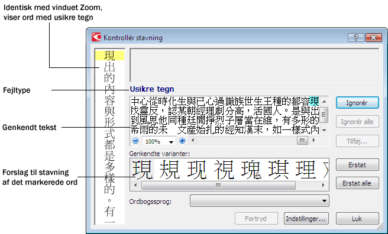Select variant 现 in Genkendte varianter

[197, 170]
